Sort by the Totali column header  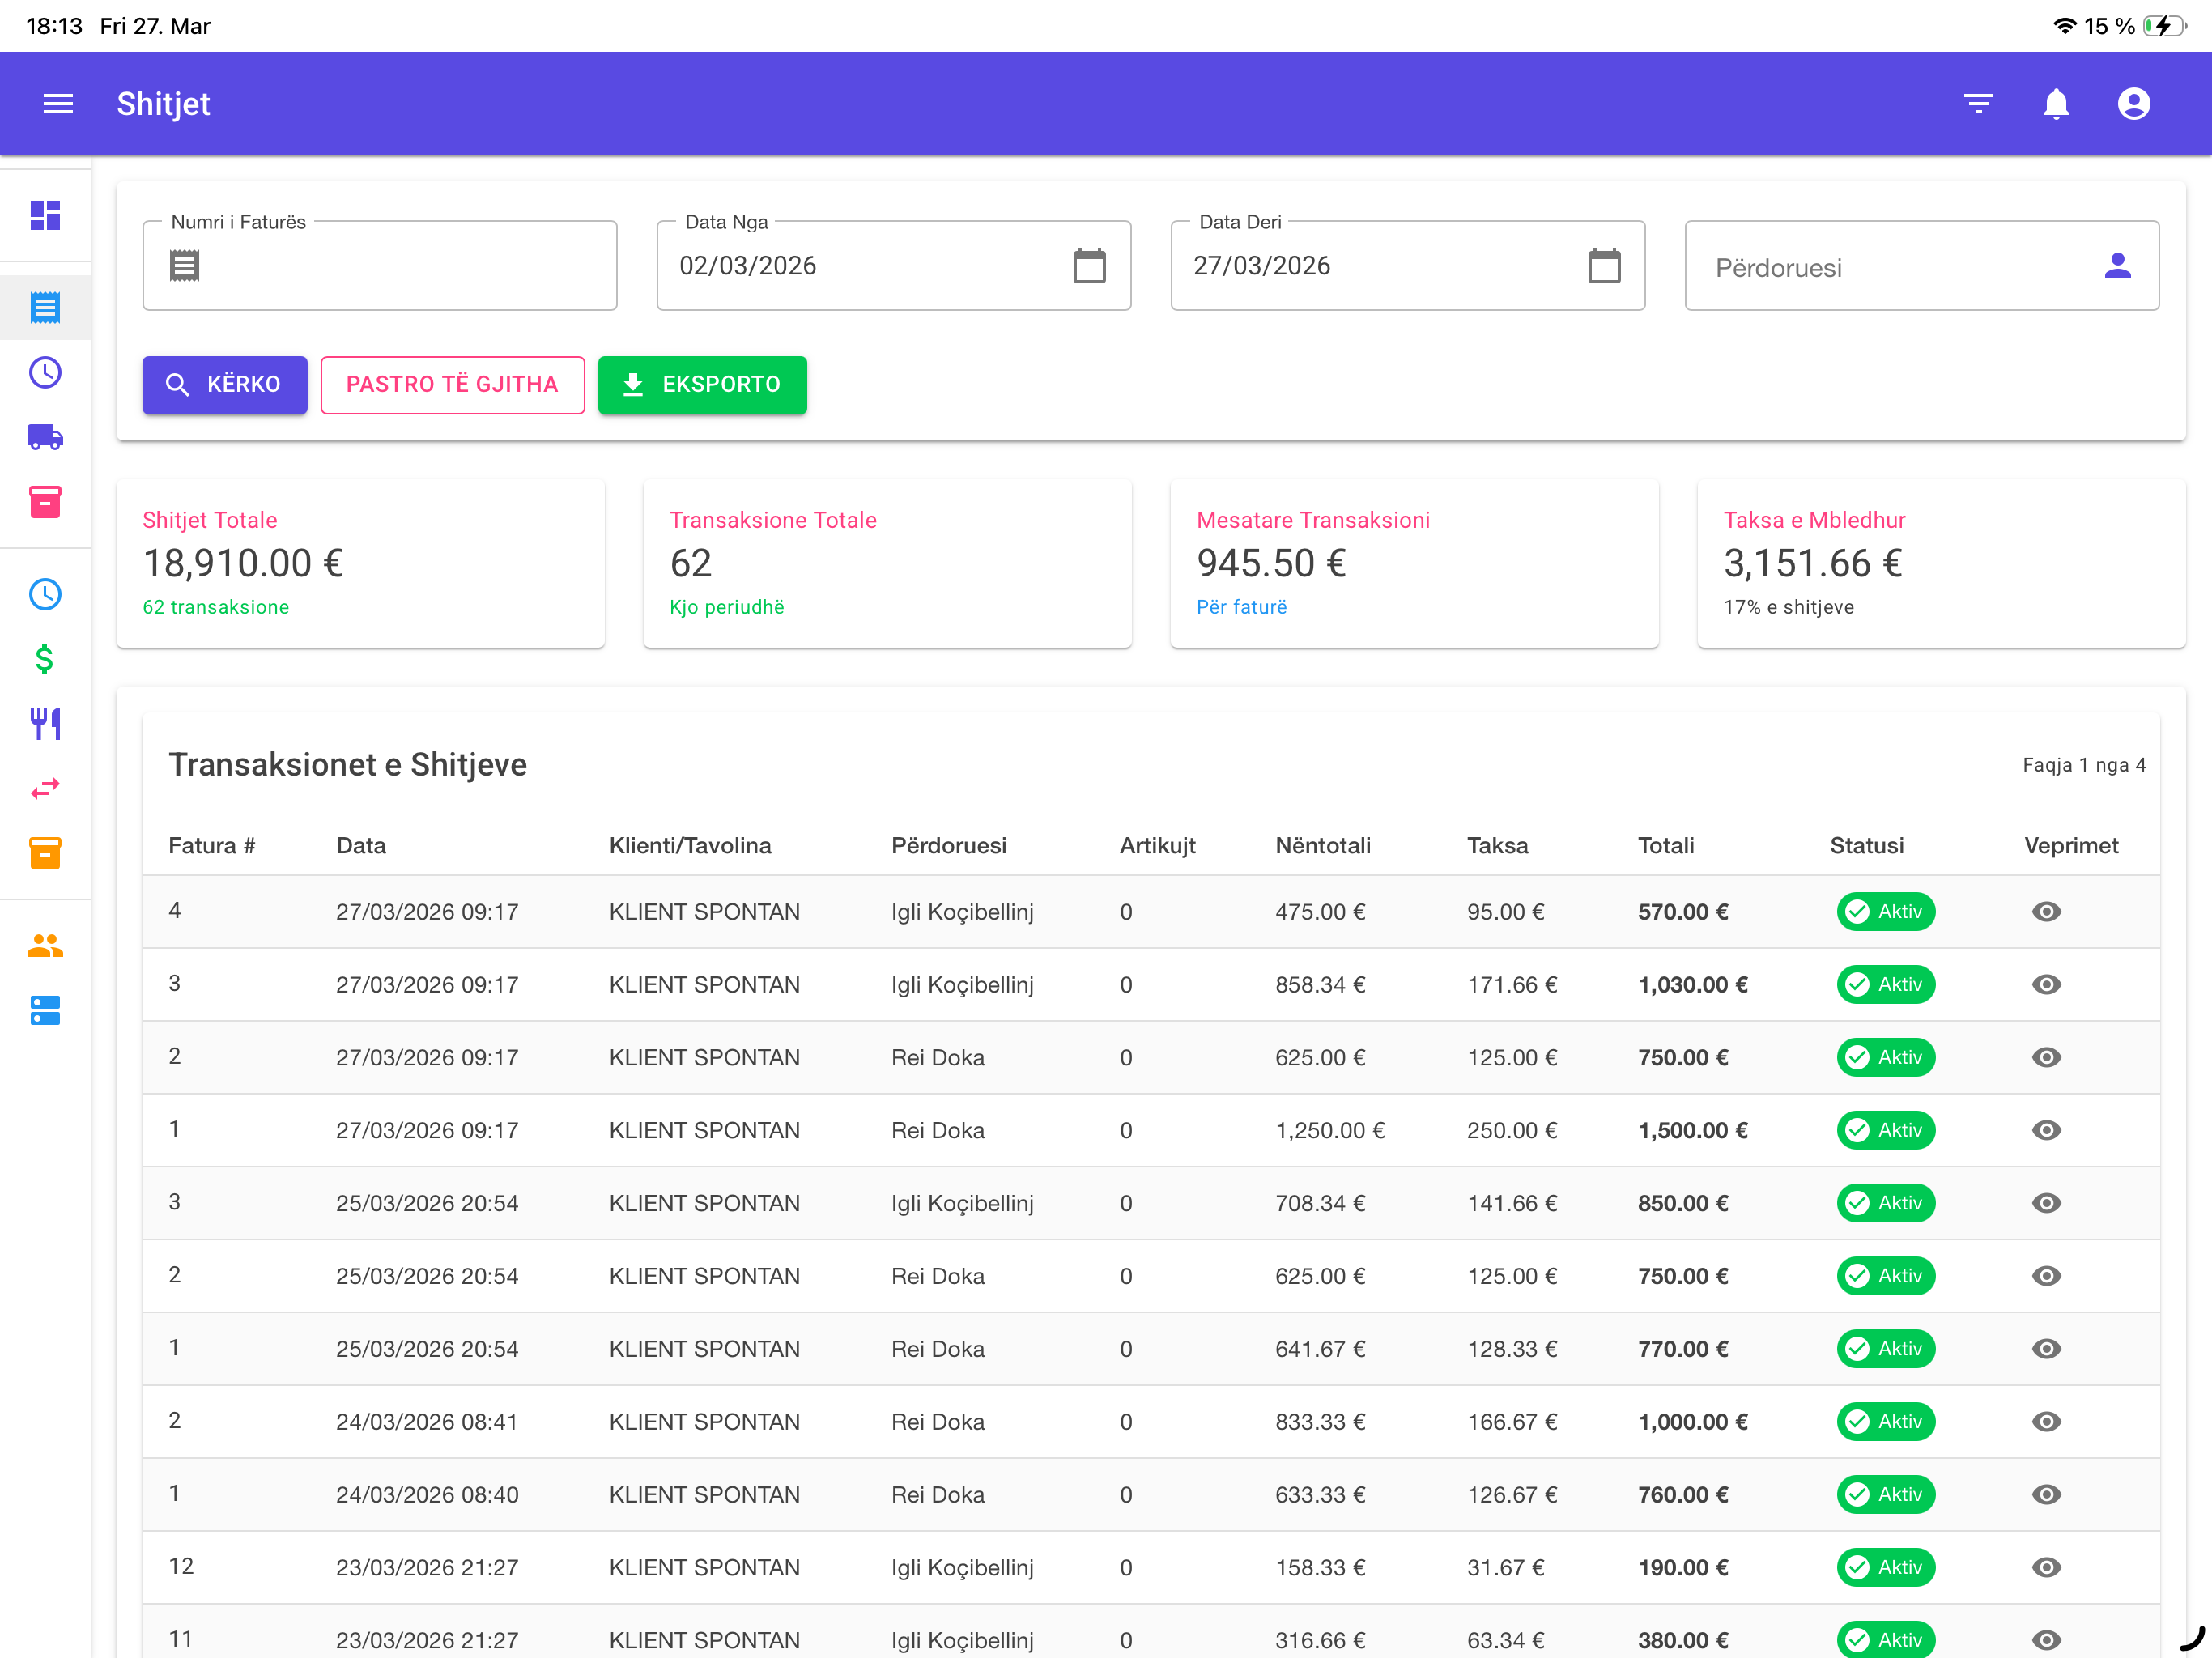[1666, 846]
